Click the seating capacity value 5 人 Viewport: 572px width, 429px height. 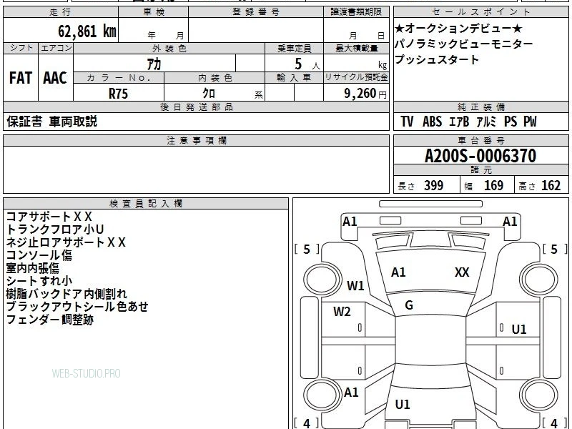(307, 64)
